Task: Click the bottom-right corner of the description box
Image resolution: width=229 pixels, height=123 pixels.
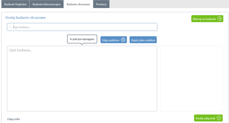Action: click(156, 110)
